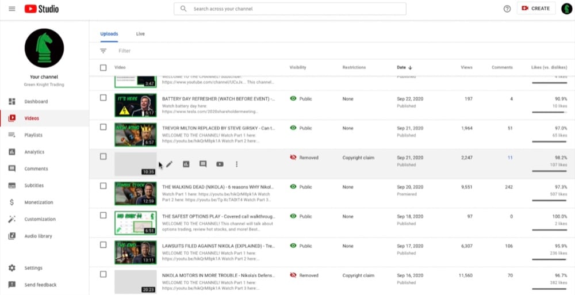The width and height of the screenshot is (575, 295).
Task: Select LAWSUITS FILED AGAINST NIKOLA checkbox
Action: point(103,245)
